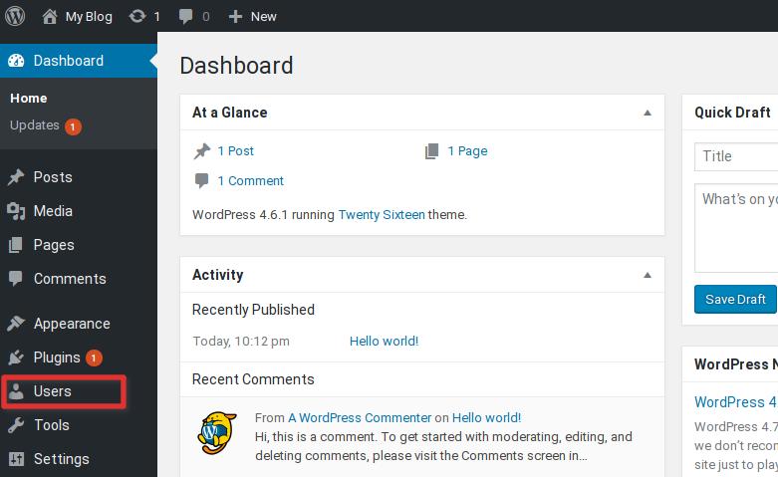Open the Users menu in the sidebar
Screen dimensions: 778x477
tap(53, 391)
